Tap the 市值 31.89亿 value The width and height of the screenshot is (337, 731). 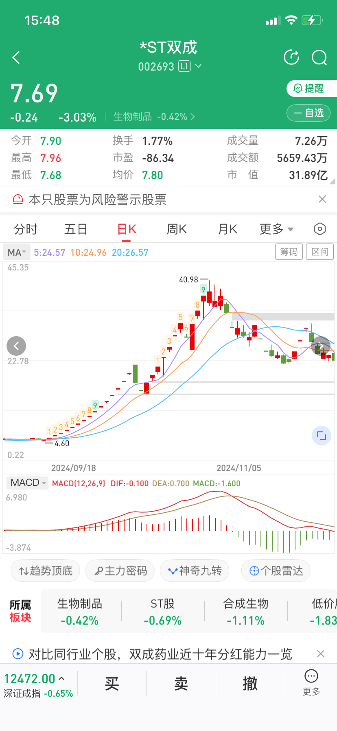[308, 175]
